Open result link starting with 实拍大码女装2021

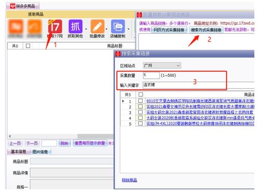click(x=200, y=112)
